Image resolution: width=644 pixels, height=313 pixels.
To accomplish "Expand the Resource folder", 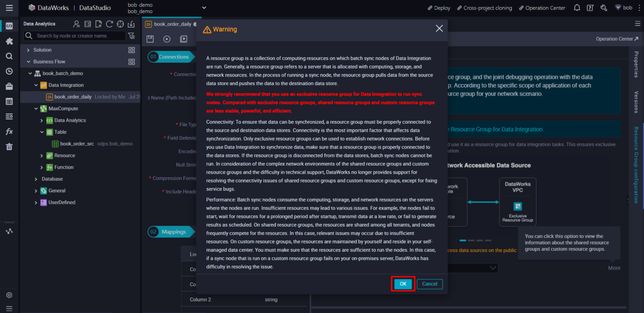I will tap(42, 155).
